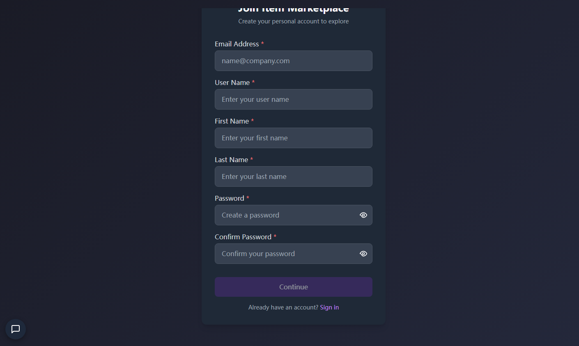Click the 'Create your personal account' subtitle
The width and height of the screenshot is (579, 346).
pyautogui.click(x=293, y=21)
